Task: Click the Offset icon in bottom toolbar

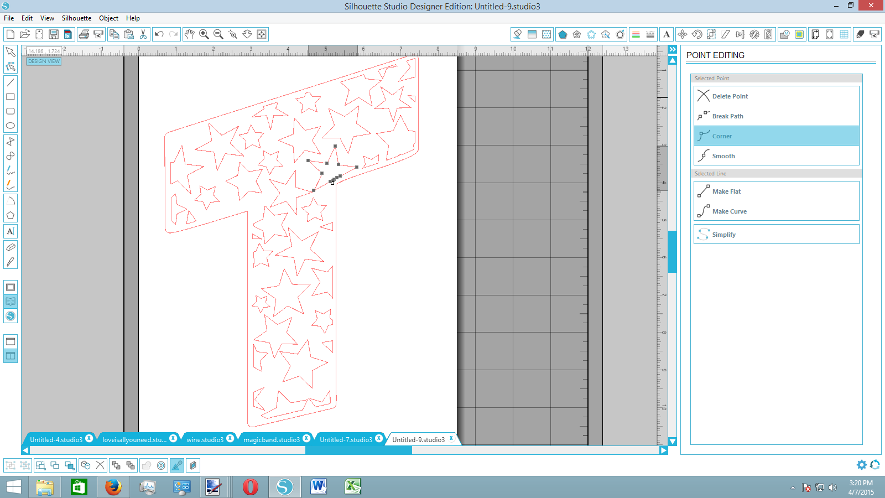Action: click(x=161, y=465)
